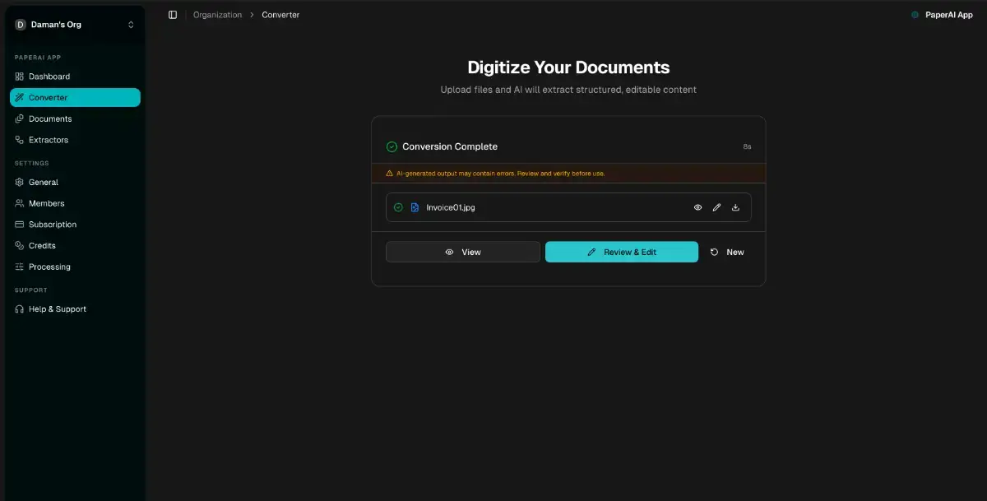Image resolution: width=987 pixels, height=501 pixels.
Task: Click the Converter wand icon
Action: tap(20, 98)
